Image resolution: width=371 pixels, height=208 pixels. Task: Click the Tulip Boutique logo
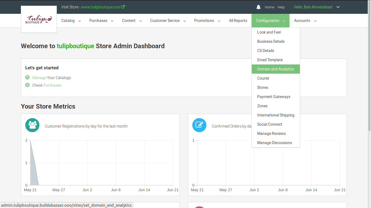tap(39, 19)
